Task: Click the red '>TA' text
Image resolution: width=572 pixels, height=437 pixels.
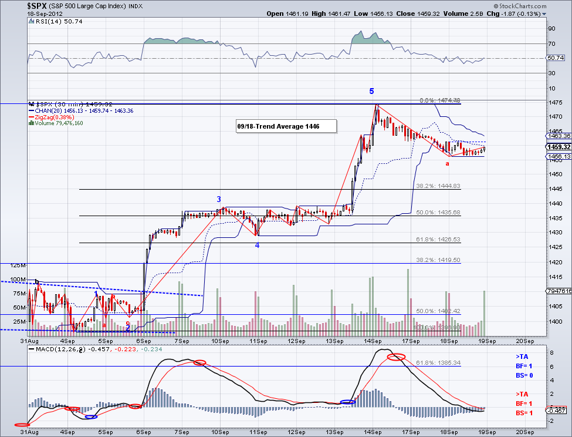Action: (x=522, y=394)
